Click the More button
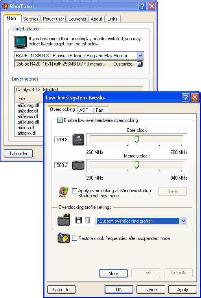201x298 pixels. click(113, 273)
